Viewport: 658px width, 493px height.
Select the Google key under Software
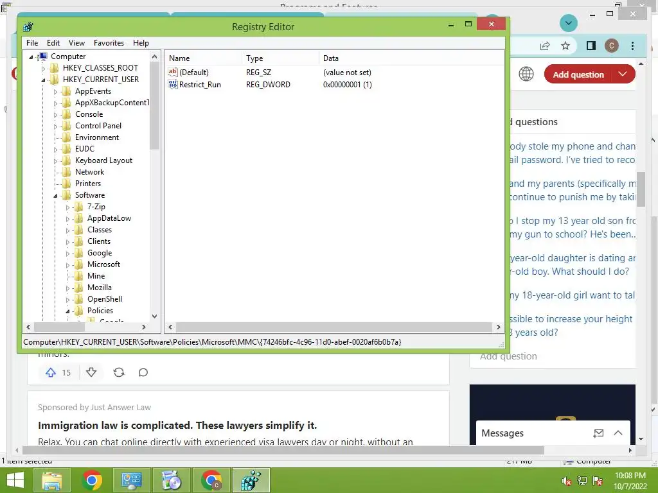100,253
